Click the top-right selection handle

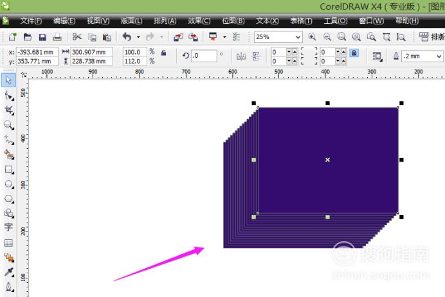coord(401,103)
